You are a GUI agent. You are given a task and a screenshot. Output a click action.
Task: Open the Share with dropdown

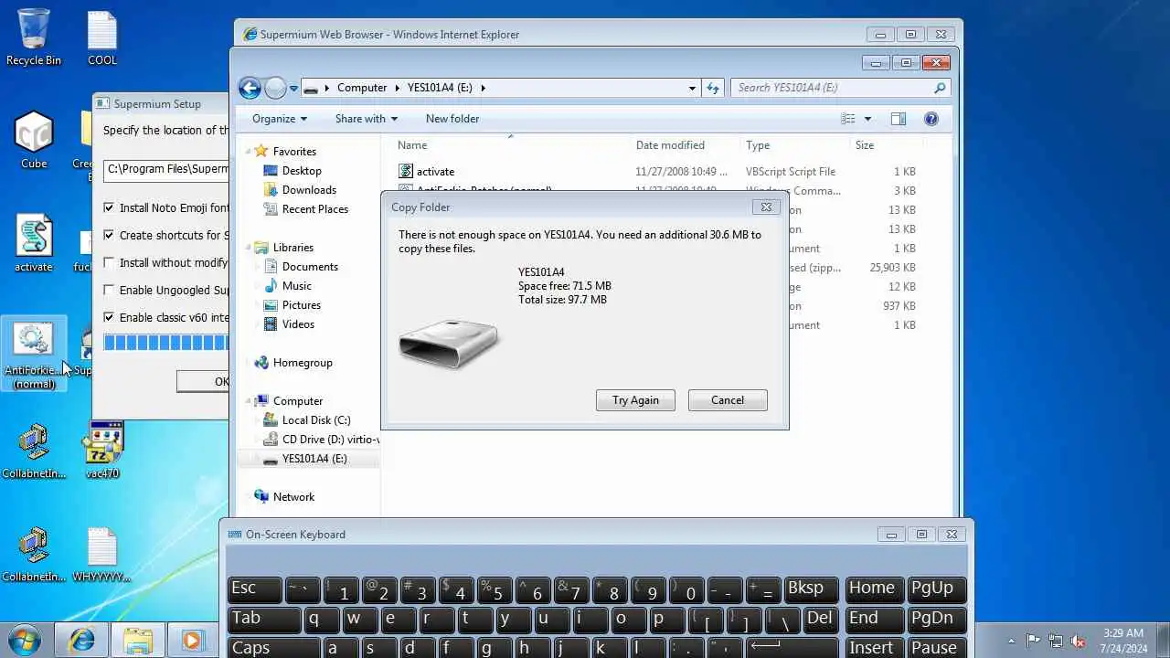(x=367, y=119)
